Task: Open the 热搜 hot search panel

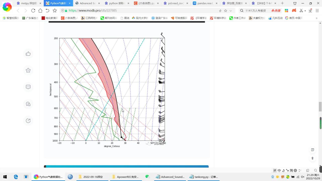Action: (276, 10)
